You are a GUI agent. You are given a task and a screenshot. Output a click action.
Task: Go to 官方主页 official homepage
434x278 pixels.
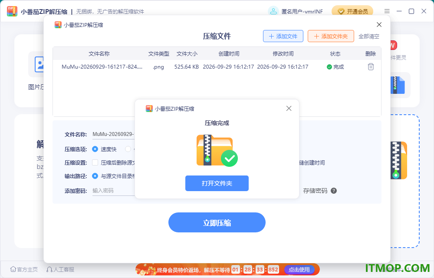pos(24,269)
